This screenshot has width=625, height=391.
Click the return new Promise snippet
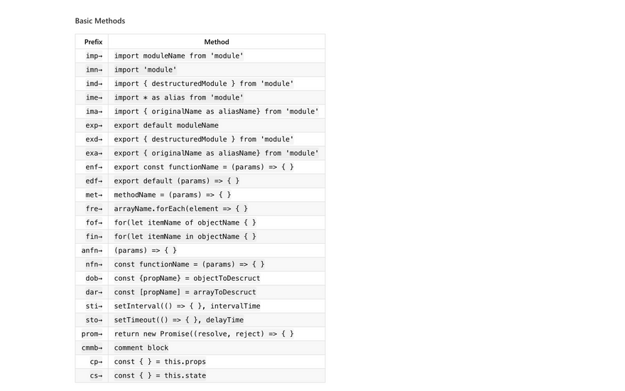click(x=204, y=333)
